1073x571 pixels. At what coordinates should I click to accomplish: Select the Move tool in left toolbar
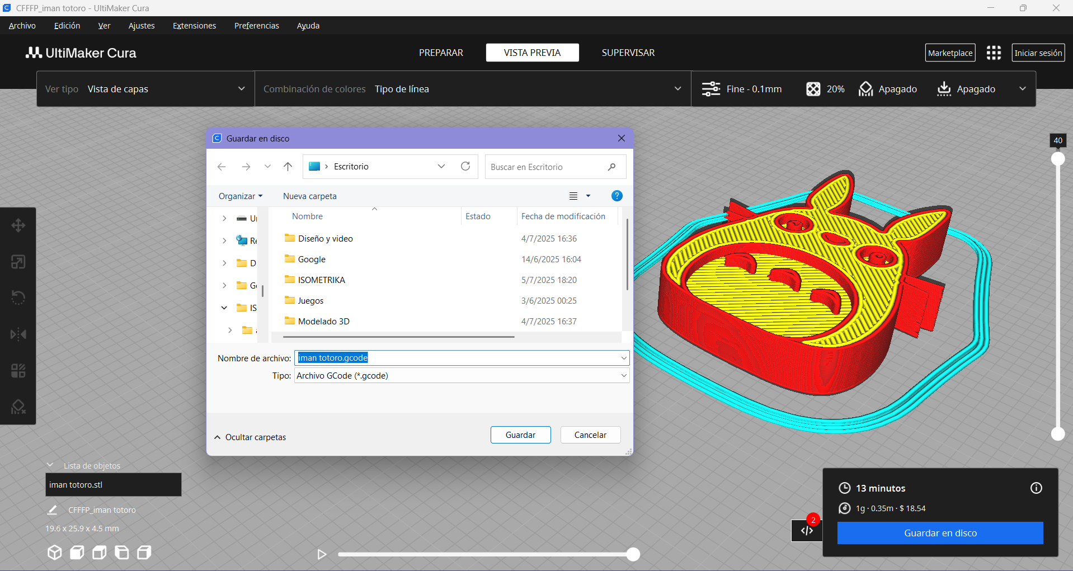click(x=18, y=225)
